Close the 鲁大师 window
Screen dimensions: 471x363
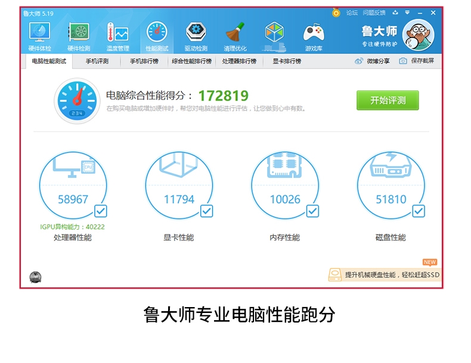(x=433, y=12)
